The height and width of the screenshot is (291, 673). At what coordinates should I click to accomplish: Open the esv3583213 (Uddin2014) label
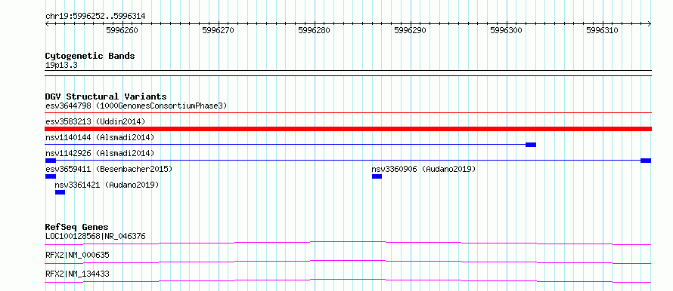(x=95, y=121)
